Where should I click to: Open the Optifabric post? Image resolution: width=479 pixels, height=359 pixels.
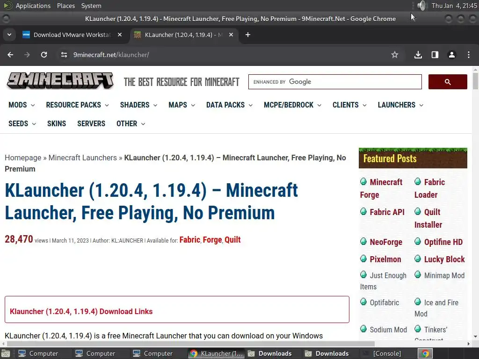tap(385, 302)
